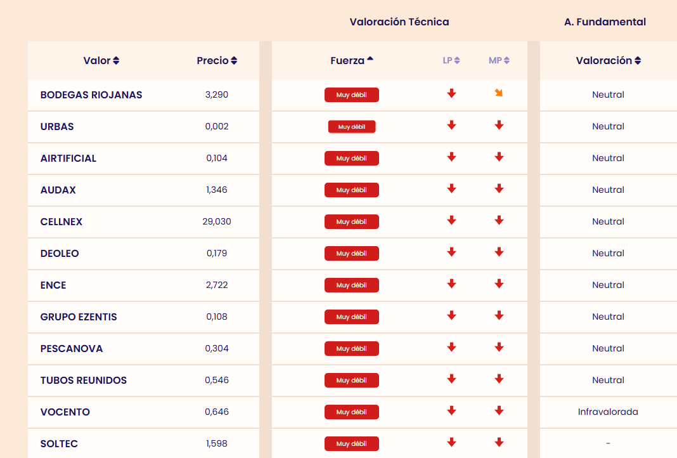The width and height of the screenshot is (677, 458).
Task: Click the red LP arrow for Cellnex
Action: (451, 221)
